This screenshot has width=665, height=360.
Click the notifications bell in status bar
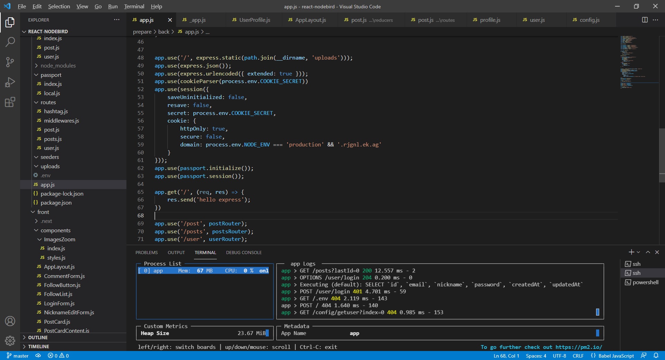point(656,355)
